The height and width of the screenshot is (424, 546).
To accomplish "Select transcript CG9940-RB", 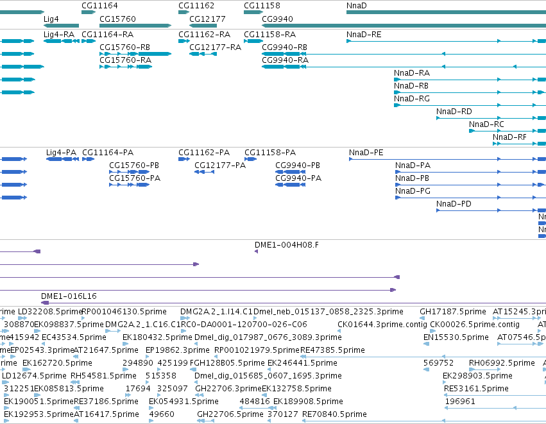I will pos(404,54).
